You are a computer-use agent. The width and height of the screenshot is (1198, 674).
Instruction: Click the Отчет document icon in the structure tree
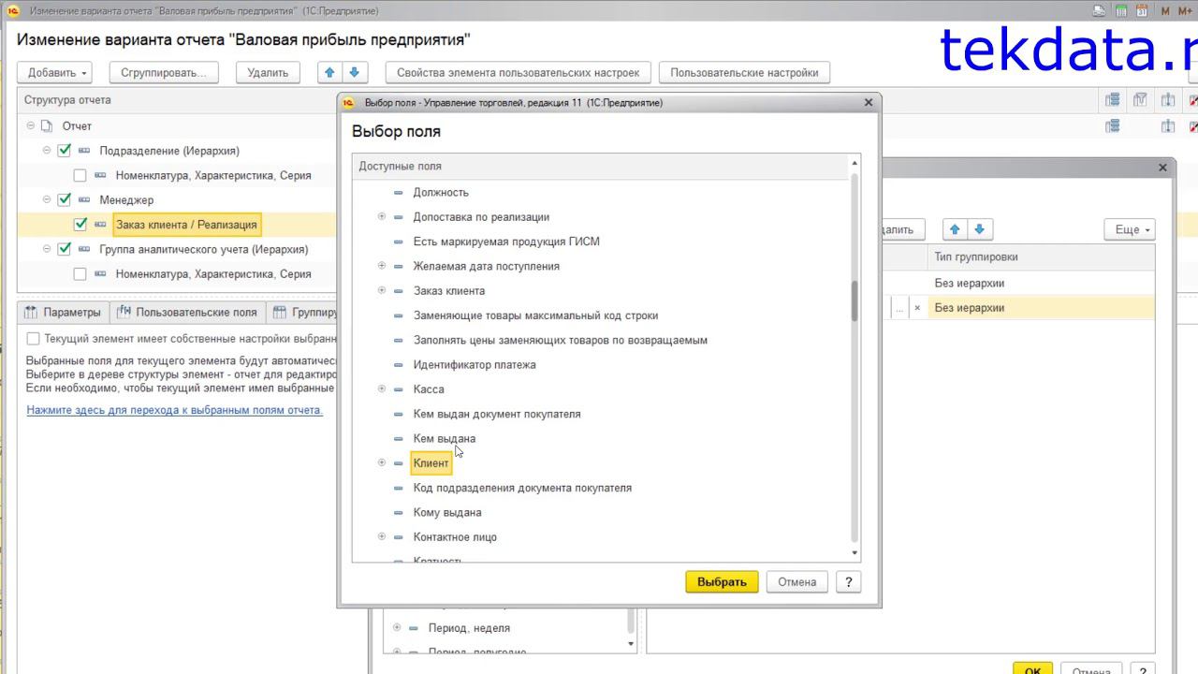(x=47, y=126)
